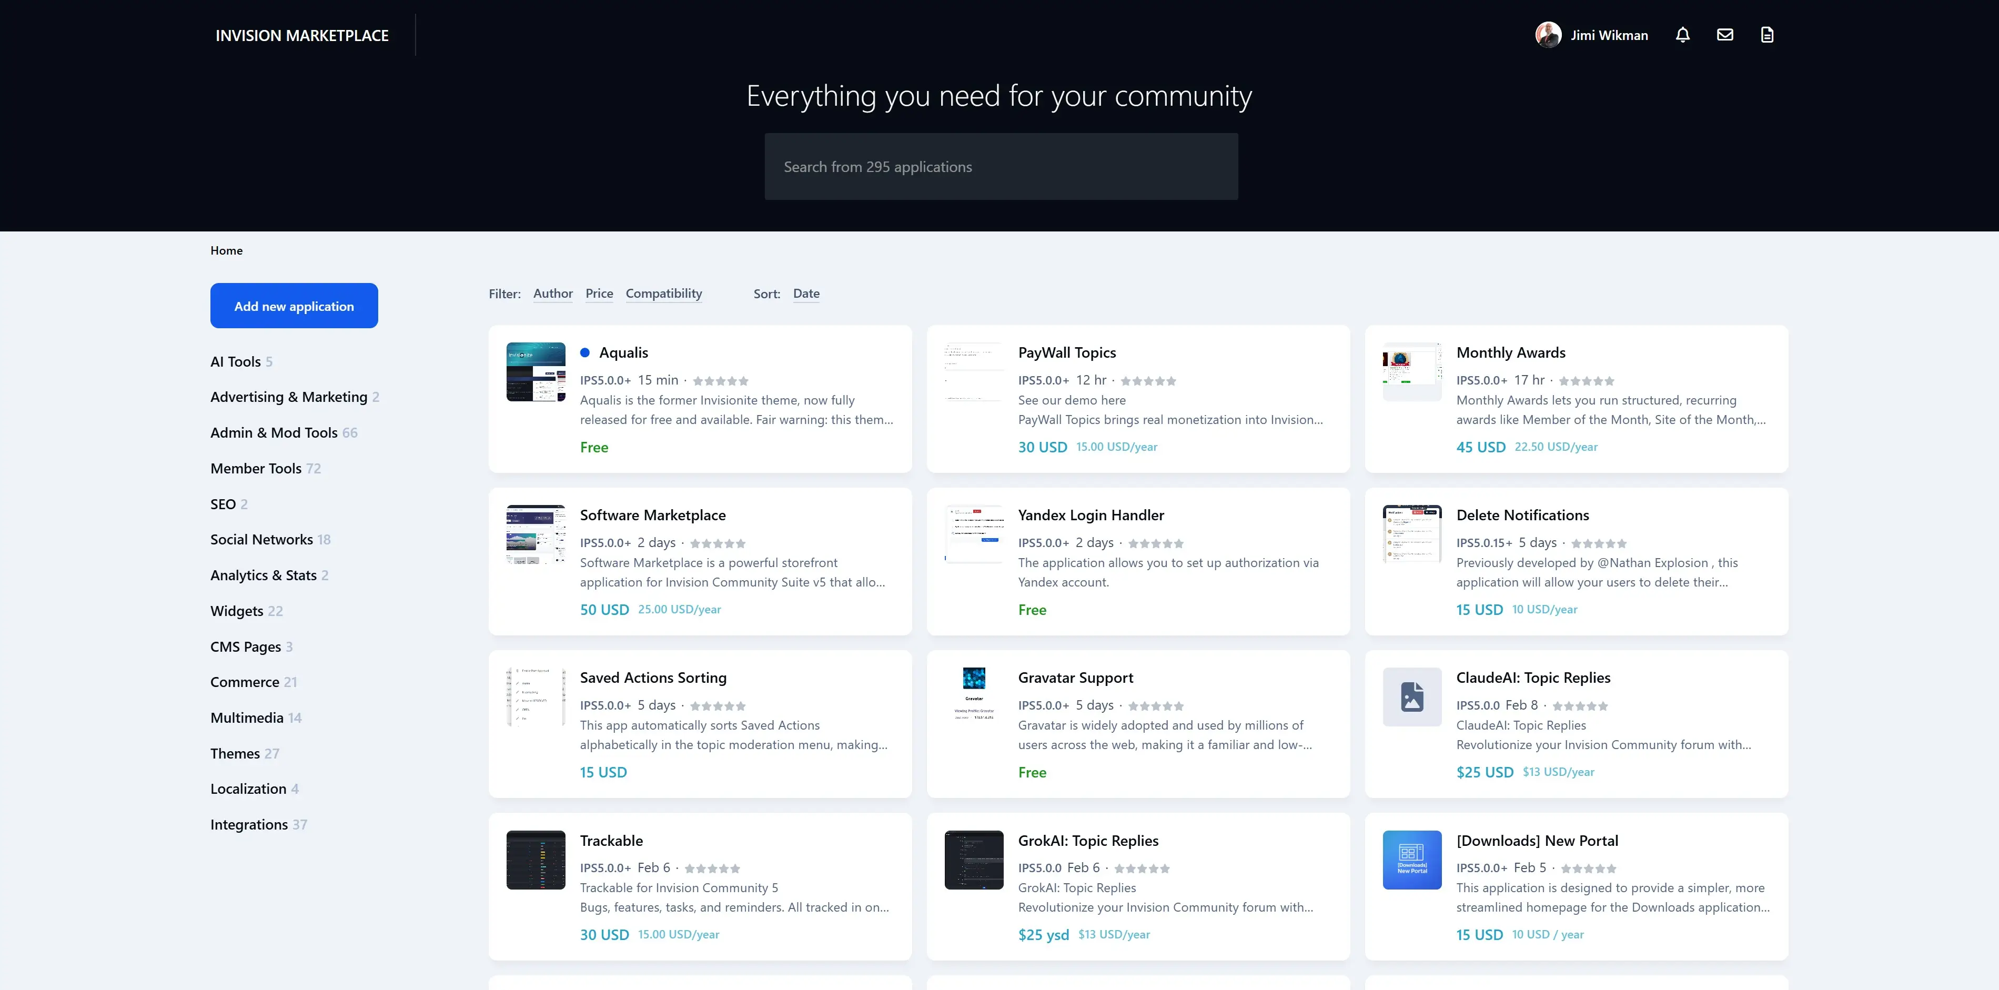The image size is (1999, 990).
Task: Click the [Downloads] New Portal app icon
Action: coord(1411,860)
